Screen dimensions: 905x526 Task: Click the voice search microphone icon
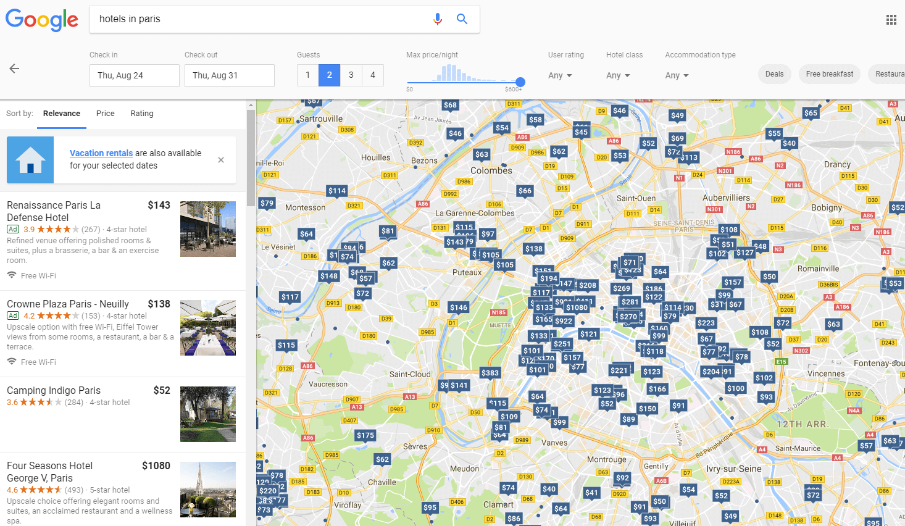coord(438,19)
